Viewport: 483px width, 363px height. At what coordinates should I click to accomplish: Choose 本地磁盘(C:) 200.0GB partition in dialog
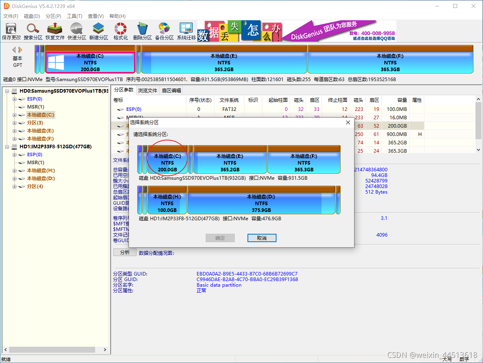tap(167, 159)
